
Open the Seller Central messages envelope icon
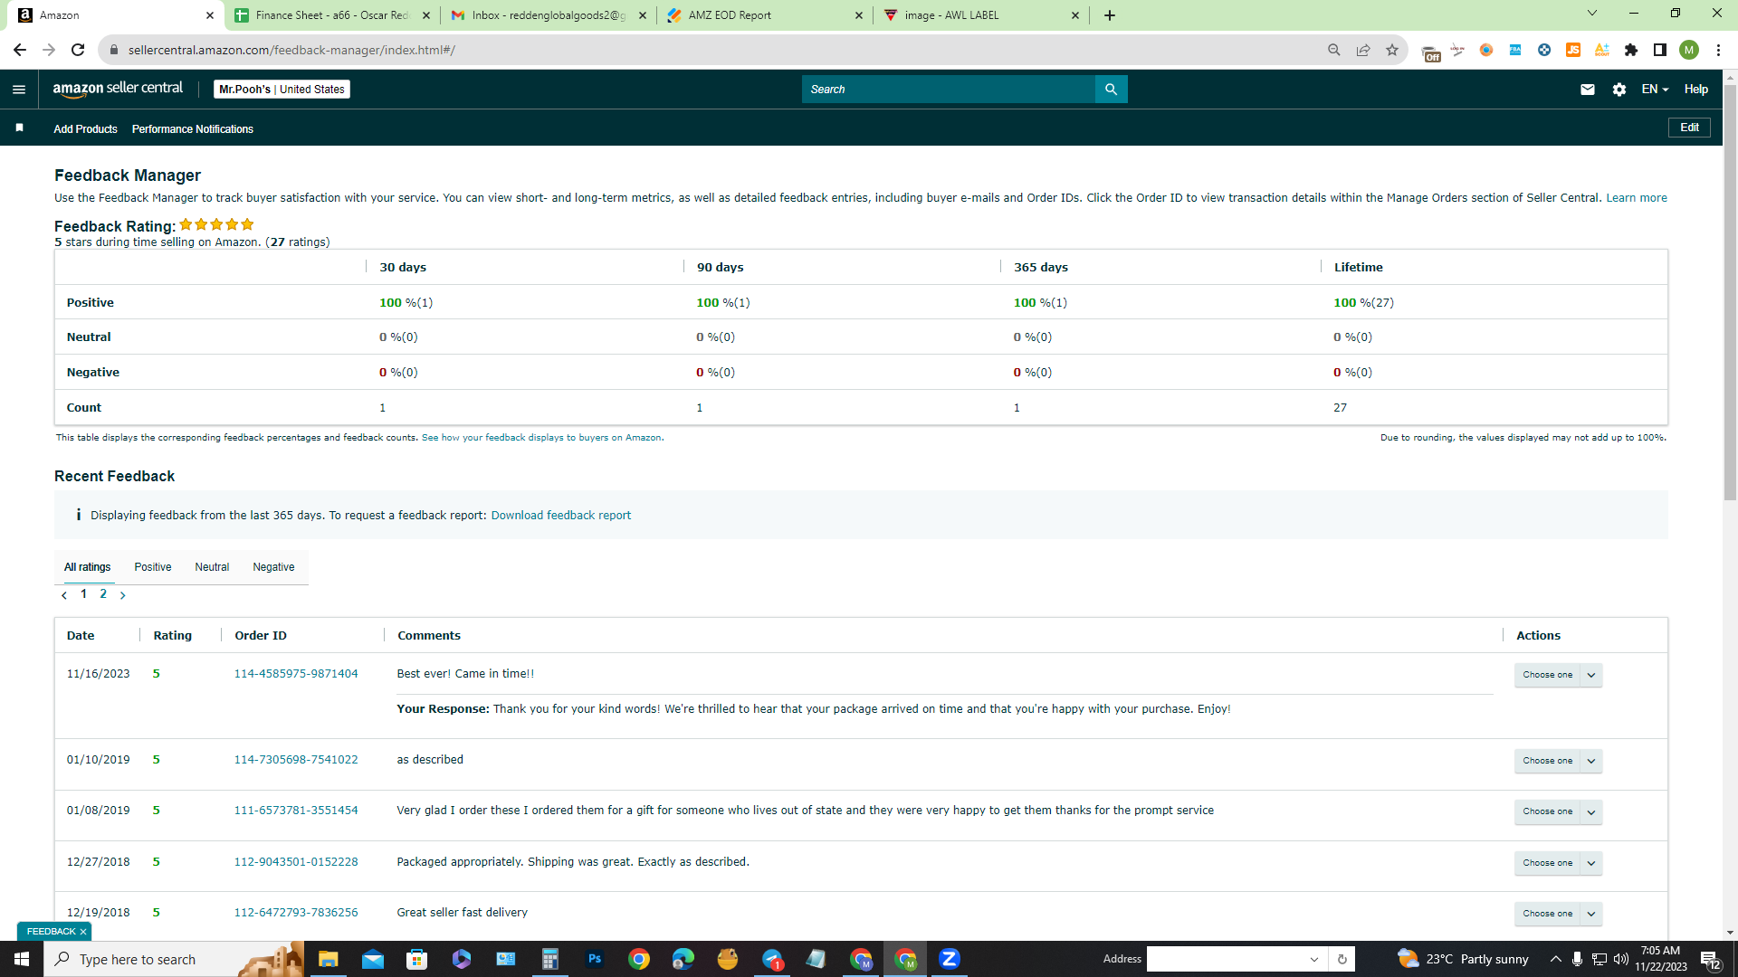(1587, 90)
